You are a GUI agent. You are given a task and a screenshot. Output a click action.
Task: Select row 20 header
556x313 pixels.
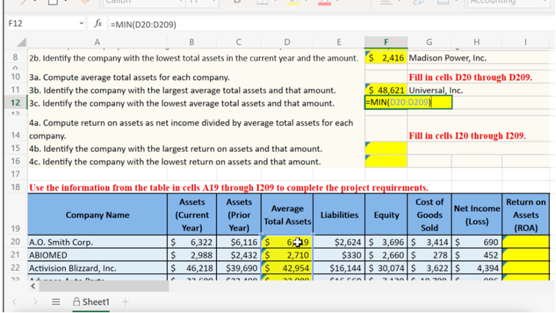point(15,242)
